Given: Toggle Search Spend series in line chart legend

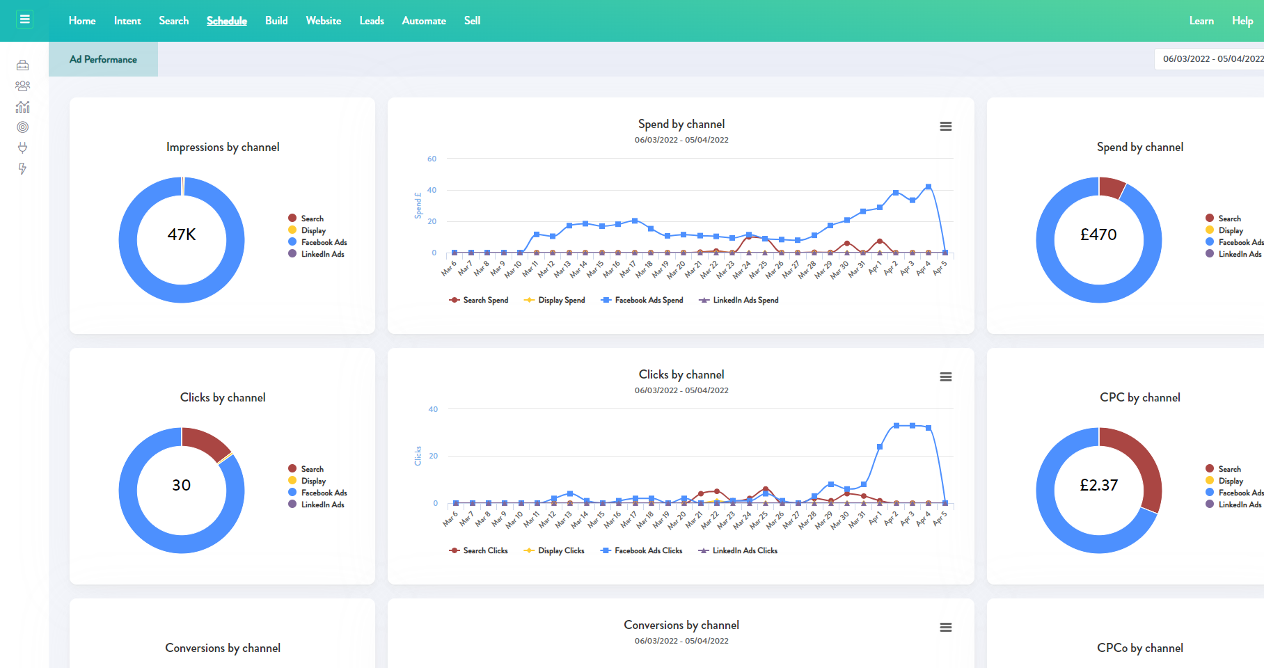Looking at the screenshot, I should click(x=479, y=301).
